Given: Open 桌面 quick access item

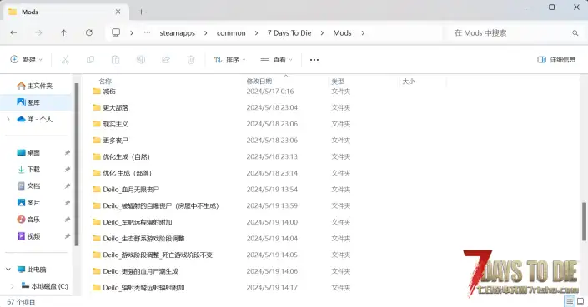Looking at the screenshot, I should tap(29, 152).
